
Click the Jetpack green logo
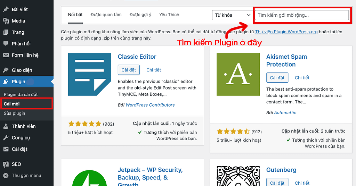(x=89, y=178)
